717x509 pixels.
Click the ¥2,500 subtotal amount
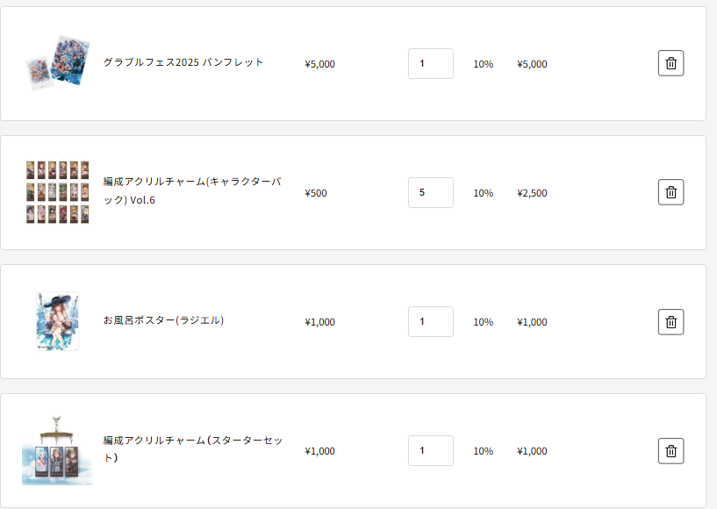532,193
